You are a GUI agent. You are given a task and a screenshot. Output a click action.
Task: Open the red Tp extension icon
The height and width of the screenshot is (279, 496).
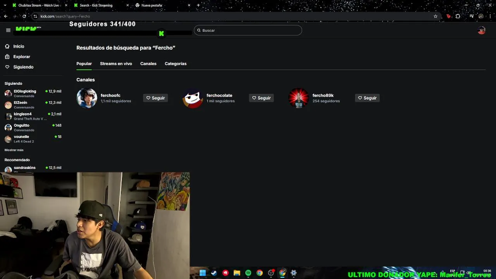[x=448, y=16]
